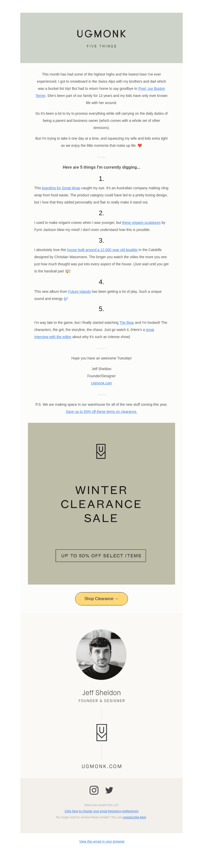Open the 'branding for Great Wrap' link
Image resolution: width=203 pixels, height=857 pixels.
point(61,188)
